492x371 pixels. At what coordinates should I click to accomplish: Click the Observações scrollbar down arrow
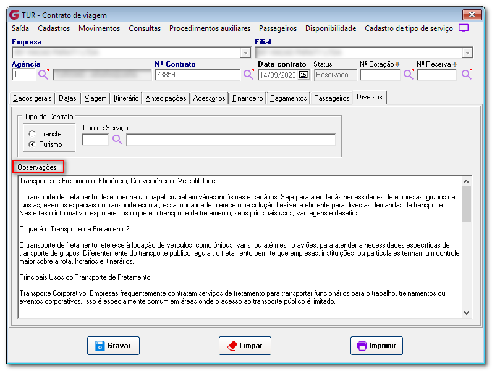[466, 313]
